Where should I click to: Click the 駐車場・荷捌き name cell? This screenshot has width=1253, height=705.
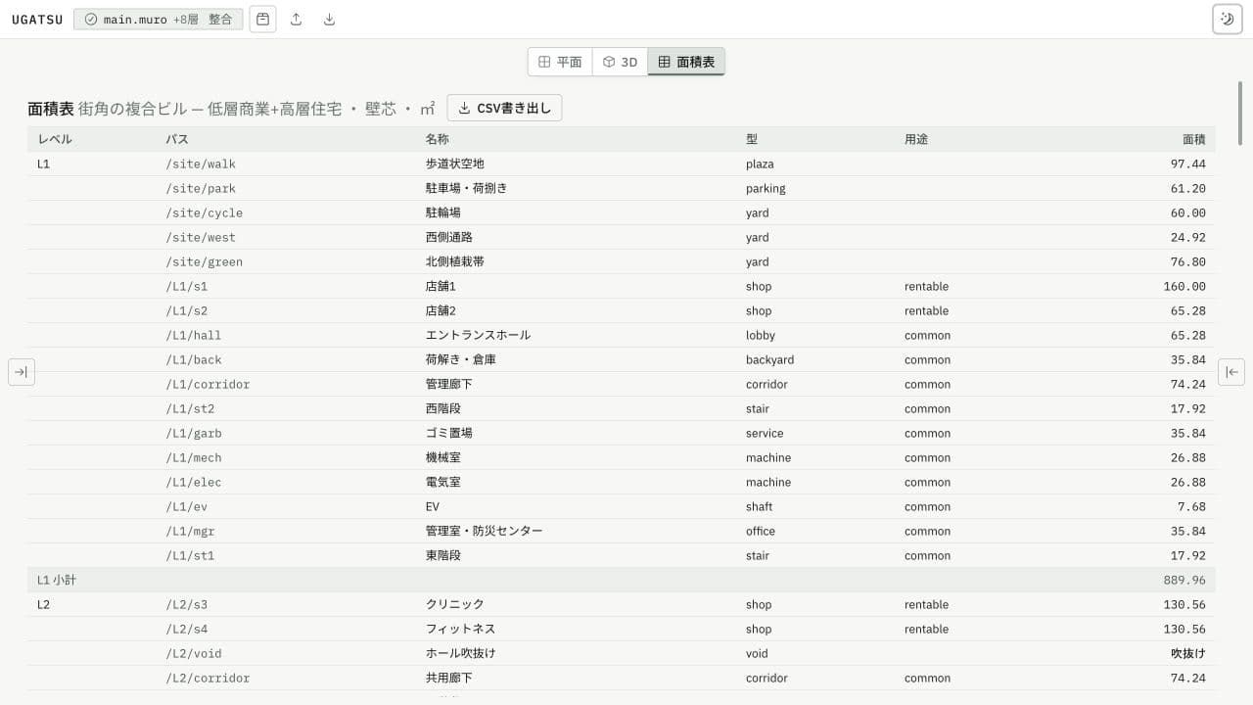[x=466, y=188]
